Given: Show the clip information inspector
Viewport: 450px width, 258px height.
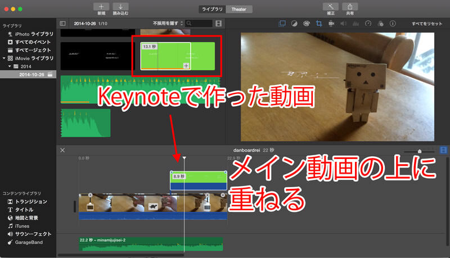Looking at the screenshot, I should pyautogui.click(x=393, y=24).
